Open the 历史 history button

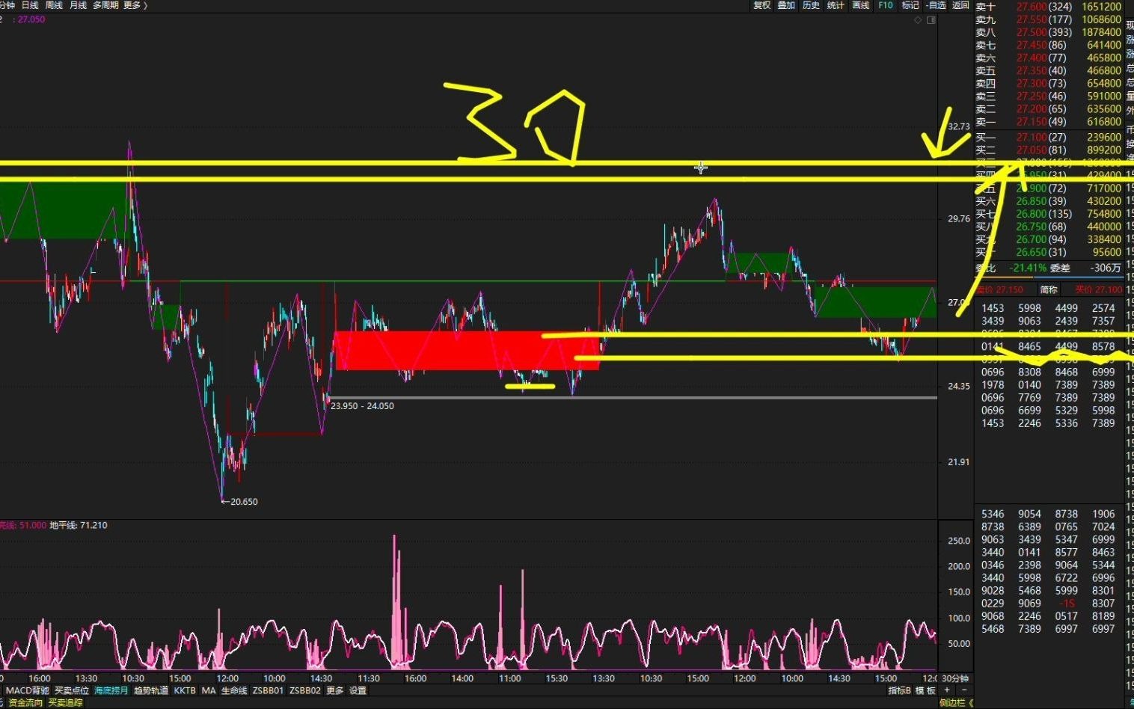811,5
